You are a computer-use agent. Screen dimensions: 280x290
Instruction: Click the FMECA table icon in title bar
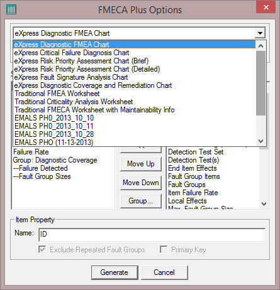tap(11, 9)
